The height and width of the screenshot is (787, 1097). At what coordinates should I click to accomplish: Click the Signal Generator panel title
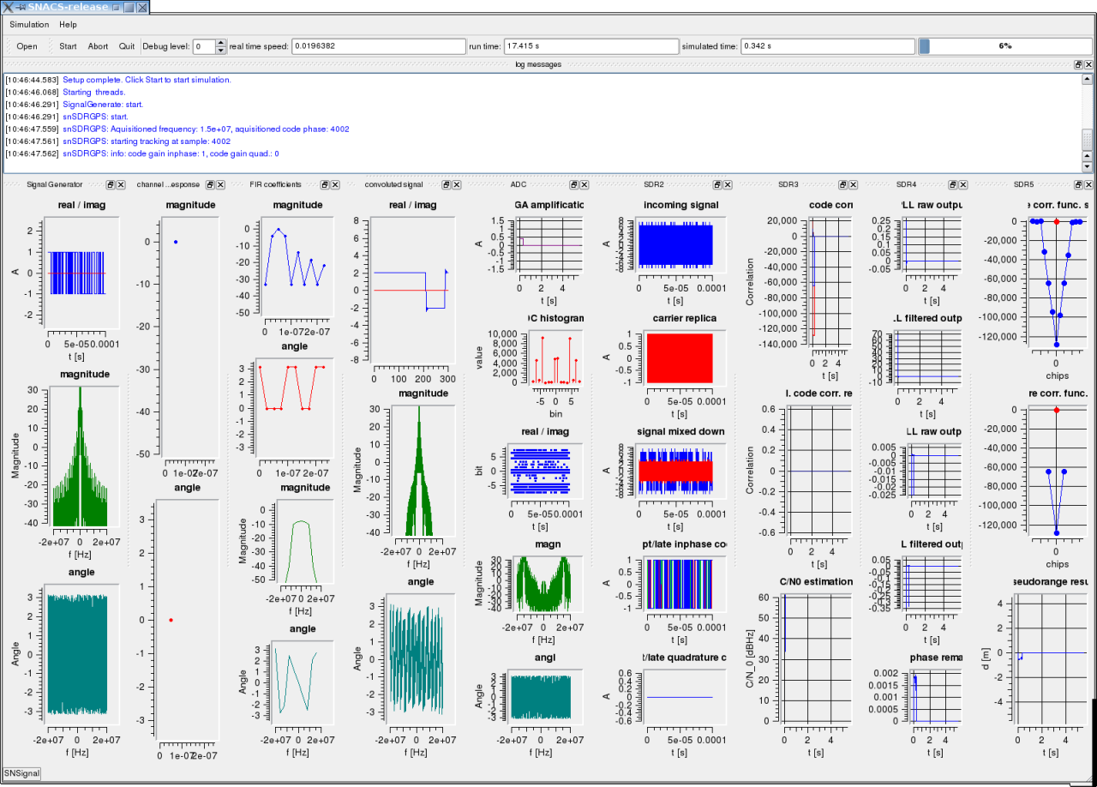click(x=54, y=184)
